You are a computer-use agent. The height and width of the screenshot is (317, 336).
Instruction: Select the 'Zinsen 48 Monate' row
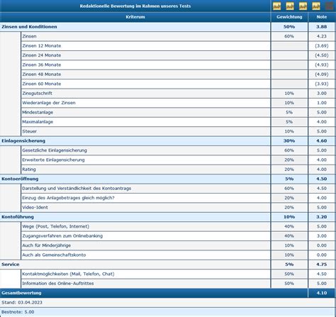[179, 74]
